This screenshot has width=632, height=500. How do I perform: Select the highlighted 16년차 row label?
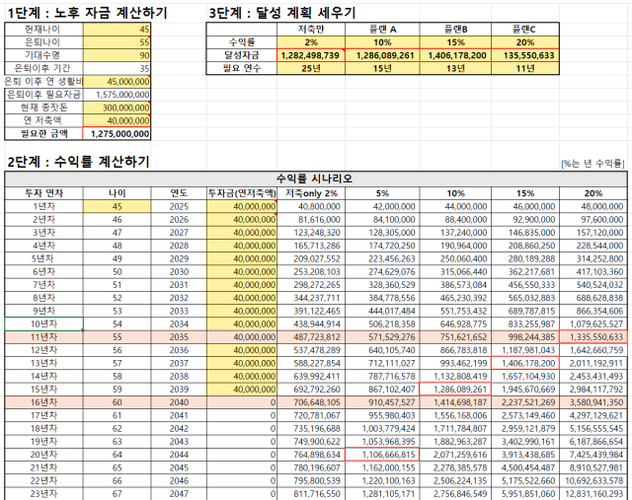(43, 402)
